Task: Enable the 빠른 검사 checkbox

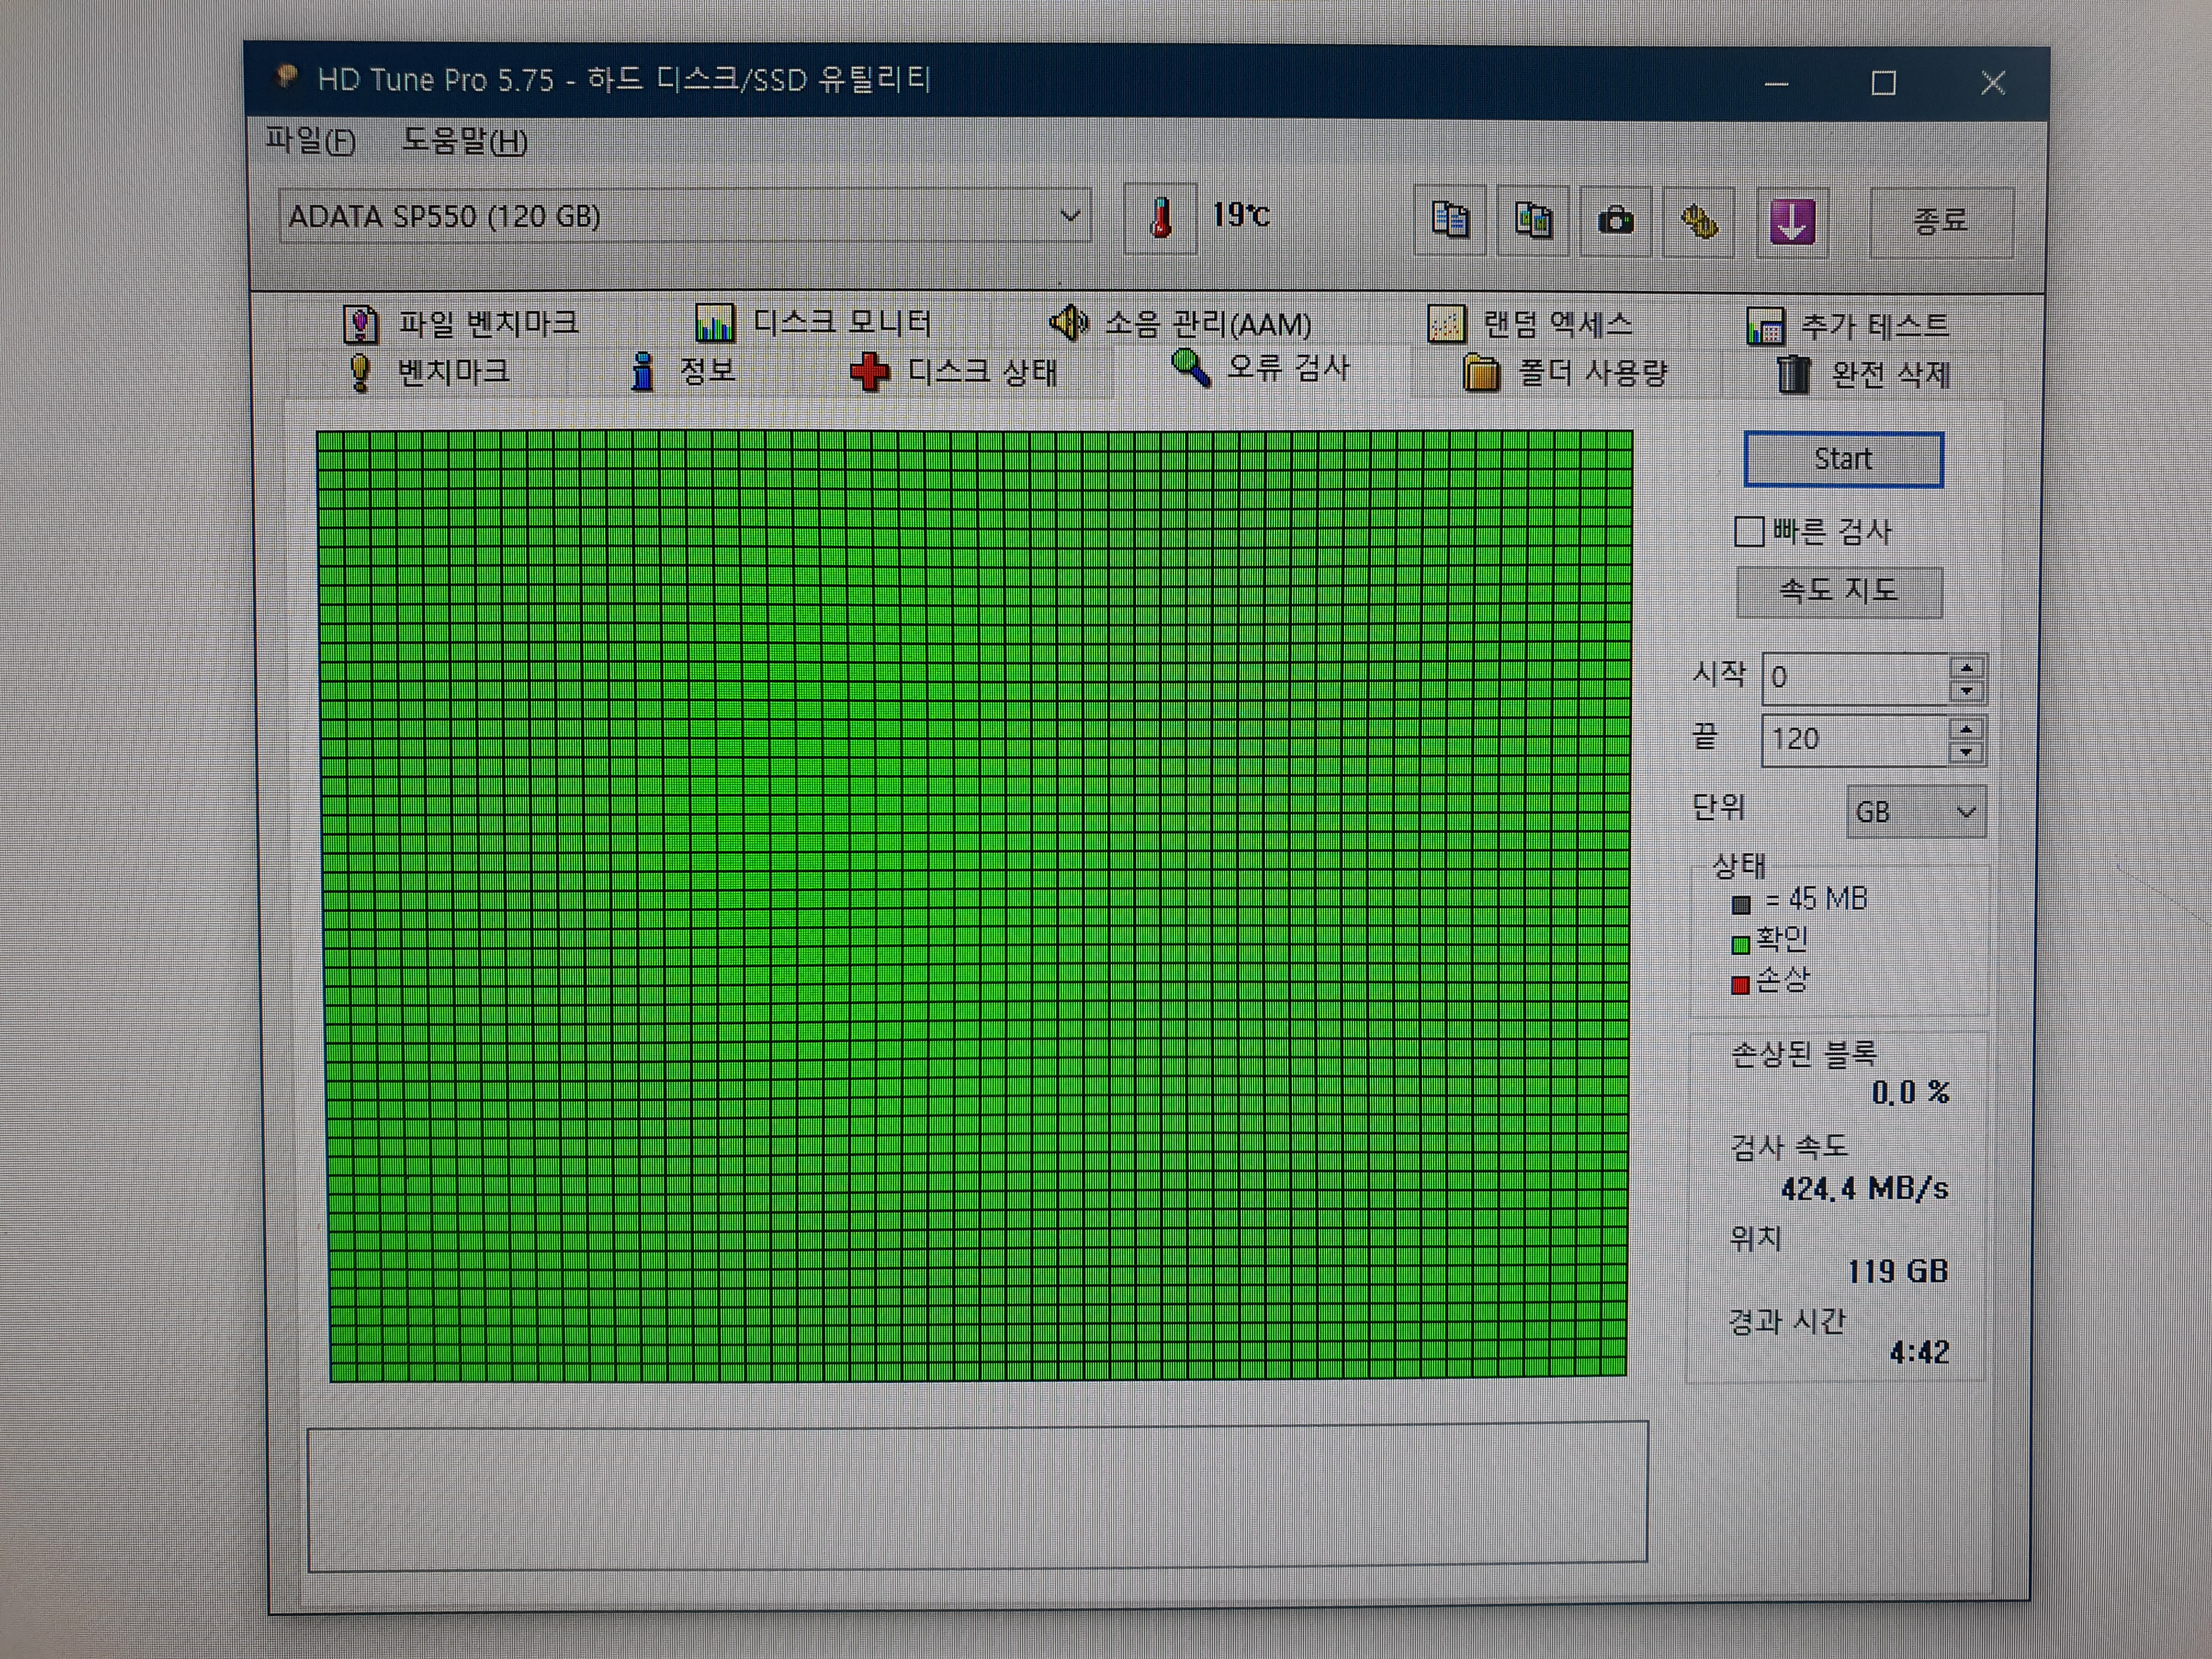Action: click(x=1749, y=531)
